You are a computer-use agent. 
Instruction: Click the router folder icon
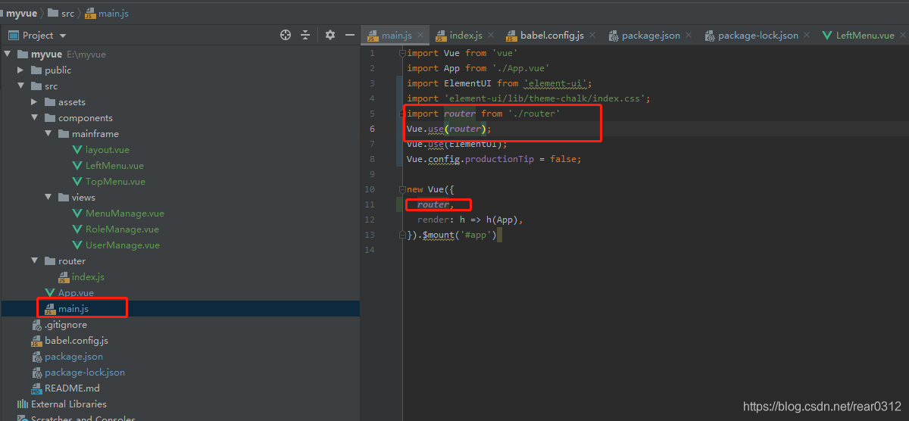pos(50,260)
